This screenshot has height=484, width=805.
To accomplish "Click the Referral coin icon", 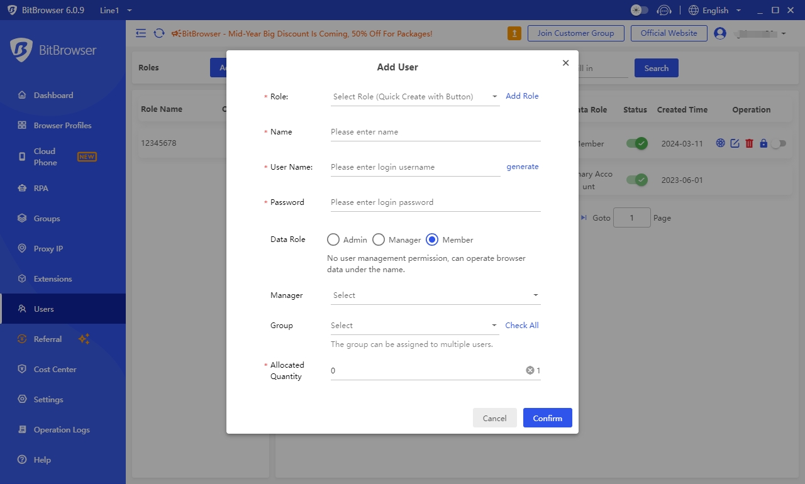I will pyautogui.click(x=22, y=339).
